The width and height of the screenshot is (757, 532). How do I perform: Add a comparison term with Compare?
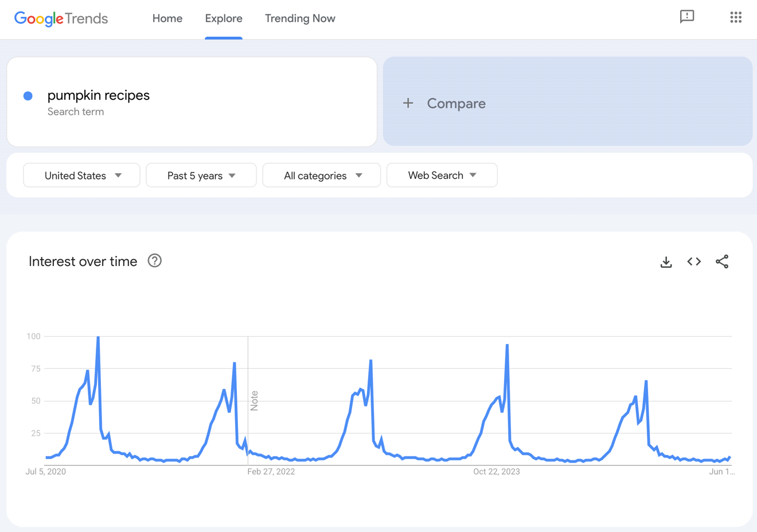click(x=568, y=101)
